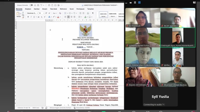Image resolution: width=200 pixels, height=112 pixels.
Task: Click the New Document icon in the quick access bar
Action: tap(52, 5)
